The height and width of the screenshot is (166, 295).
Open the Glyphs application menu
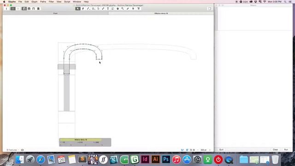[12, 2]
